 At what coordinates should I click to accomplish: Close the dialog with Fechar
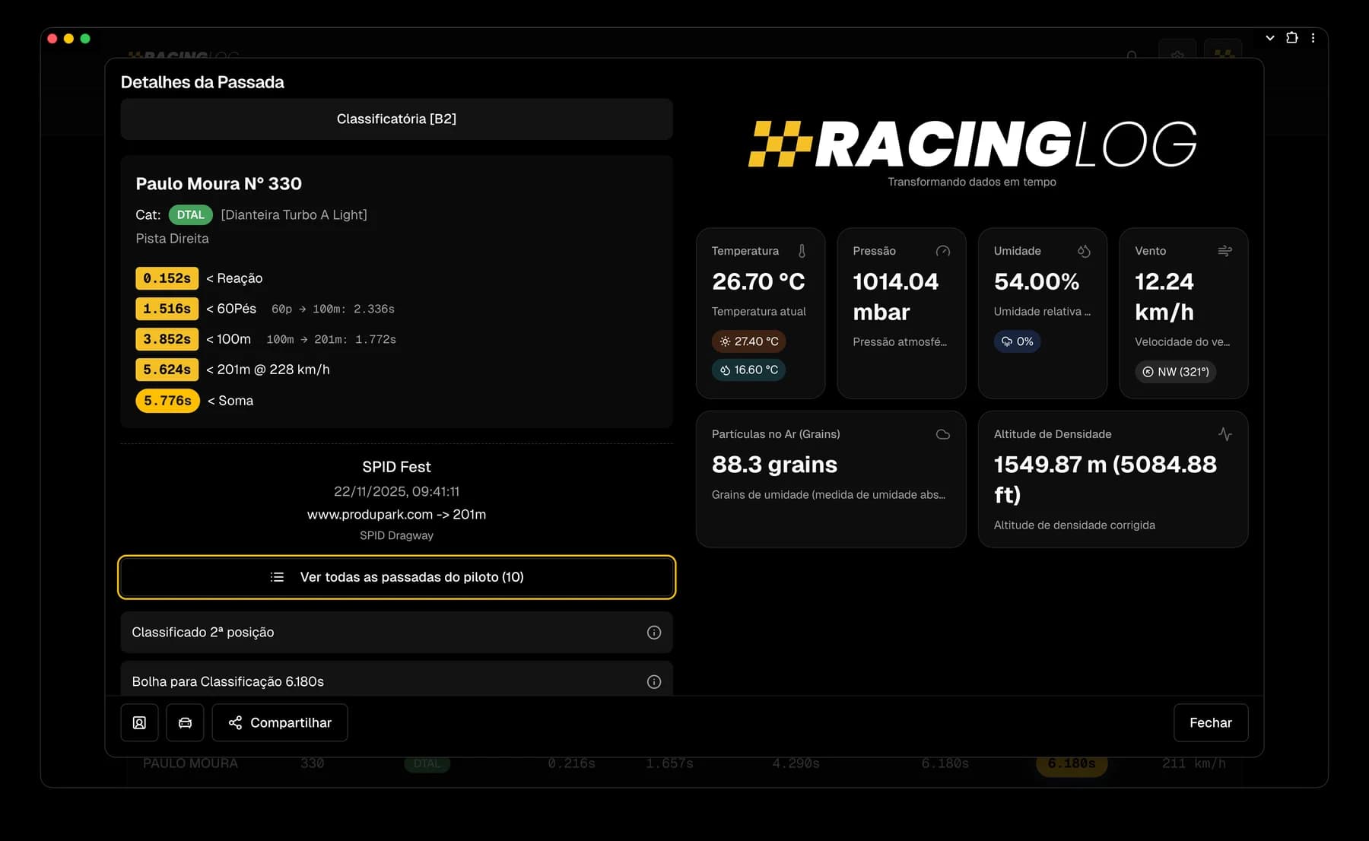tap(1211, 722)
